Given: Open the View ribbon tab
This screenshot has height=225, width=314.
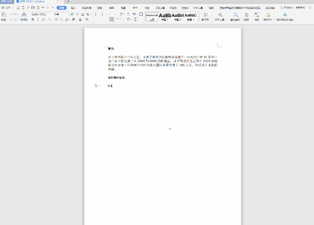Looking at the screenshot, I should pos(123,8).
